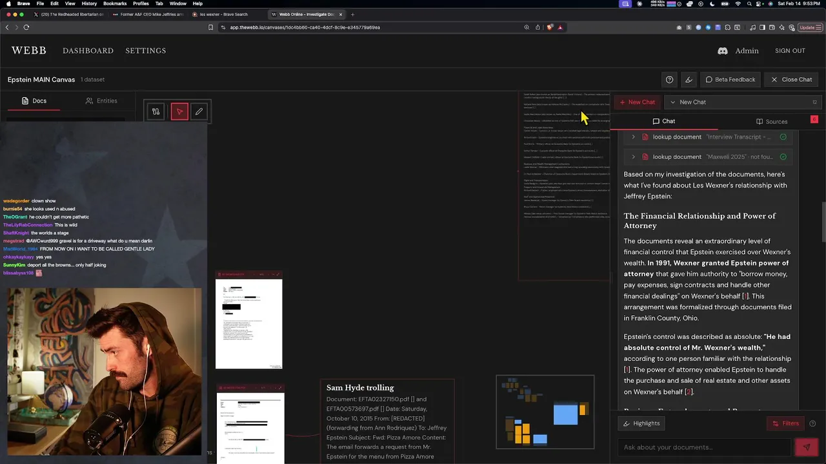Viewport: 826px width, 464px height.
Task: Open Profiles menu in menu bar
Action: click(x=141, y=4)
